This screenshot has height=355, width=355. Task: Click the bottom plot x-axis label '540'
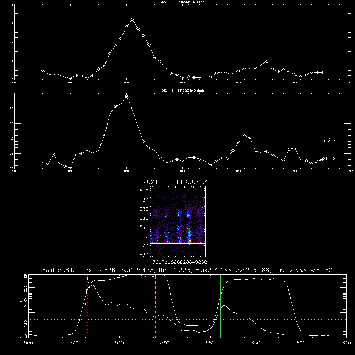pos(119,343)
